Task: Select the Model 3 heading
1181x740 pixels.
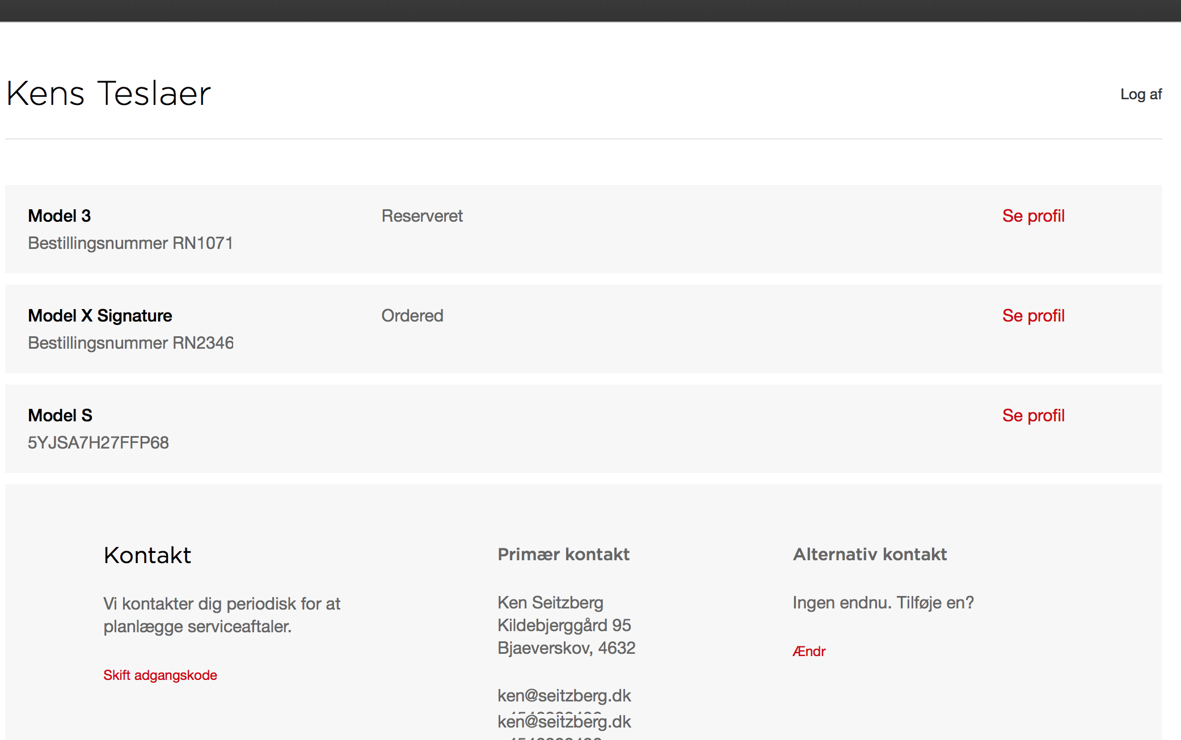Action: click(x=60, y=216)
